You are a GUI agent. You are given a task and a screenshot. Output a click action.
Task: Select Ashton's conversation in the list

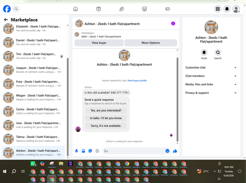33,153
